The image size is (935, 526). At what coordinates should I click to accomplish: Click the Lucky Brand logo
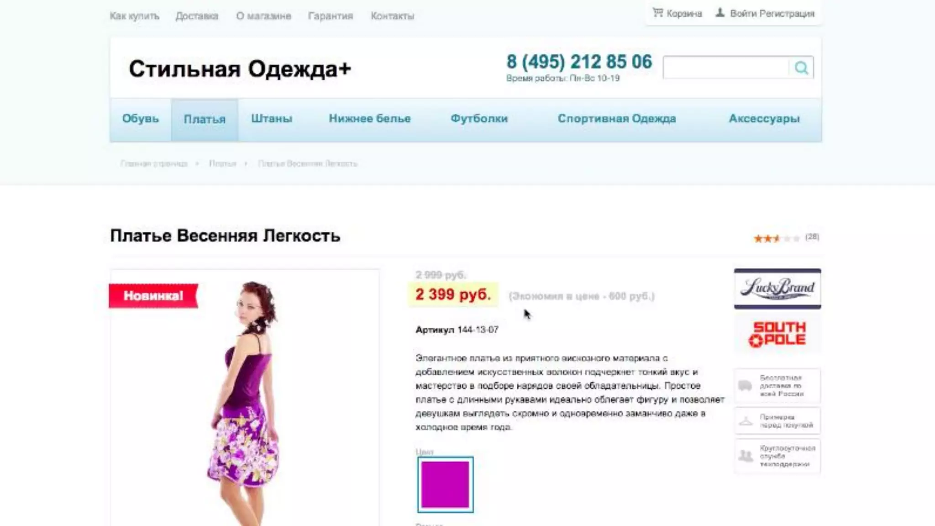(777, 289)
